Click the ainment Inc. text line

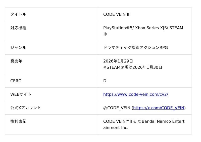coord(116,127)
